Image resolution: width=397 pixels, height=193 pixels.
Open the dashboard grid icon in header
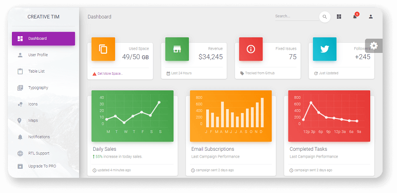click(x=339, y=17)
